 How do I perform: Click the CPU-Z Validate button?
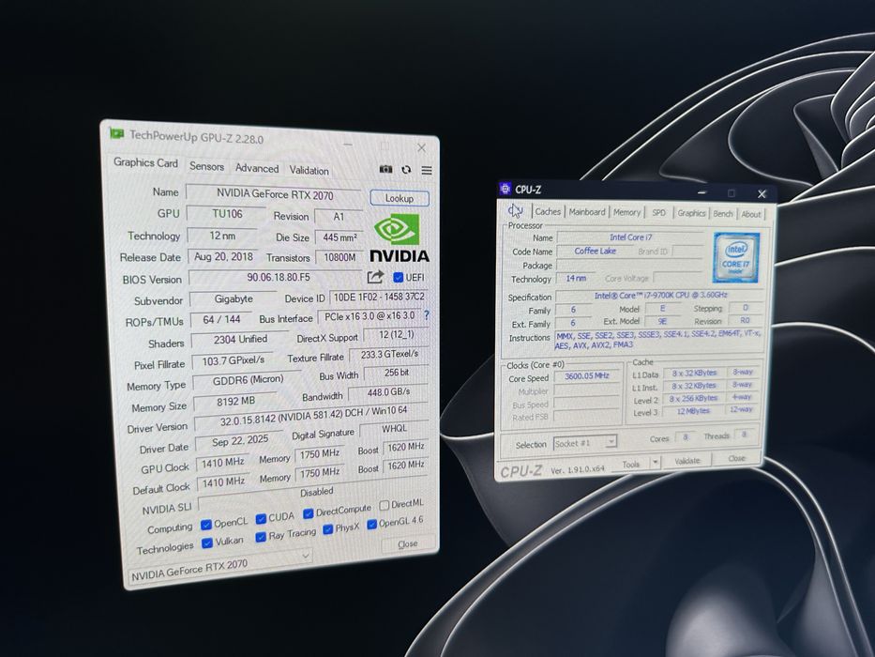tap(686, 461)
